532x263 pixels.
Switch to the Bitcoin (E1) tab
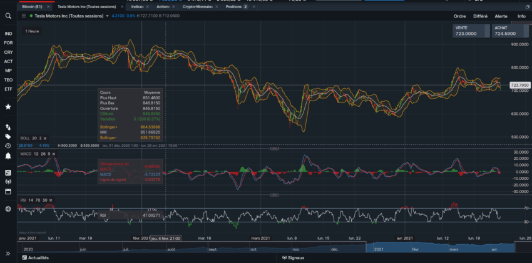coord(31,6)
